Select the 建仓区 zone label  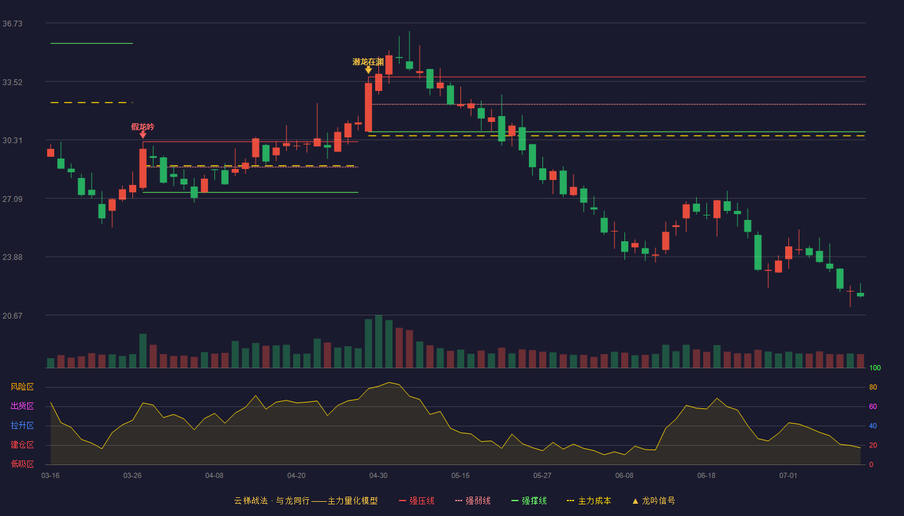point(23,445)
